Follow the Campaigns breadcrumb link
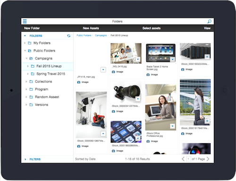Viewport: 236px width, 181px height. 101,35
